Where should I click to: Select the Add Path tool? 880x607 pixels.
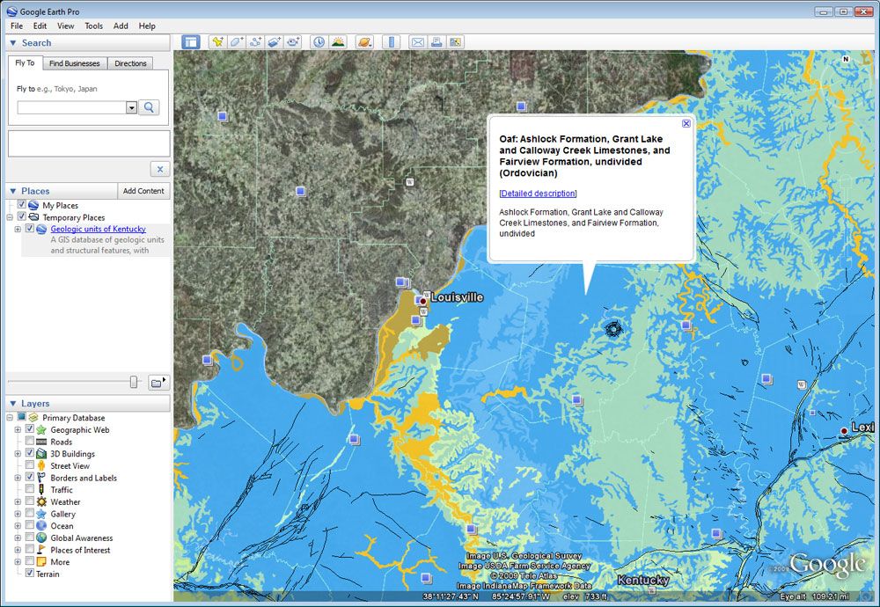[x=255, y=42]
